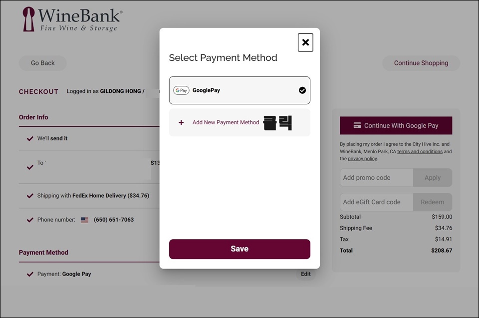This screenshot has height=318, width=479.
Task: Continue With Google Pay
Action: pos(396,125)
